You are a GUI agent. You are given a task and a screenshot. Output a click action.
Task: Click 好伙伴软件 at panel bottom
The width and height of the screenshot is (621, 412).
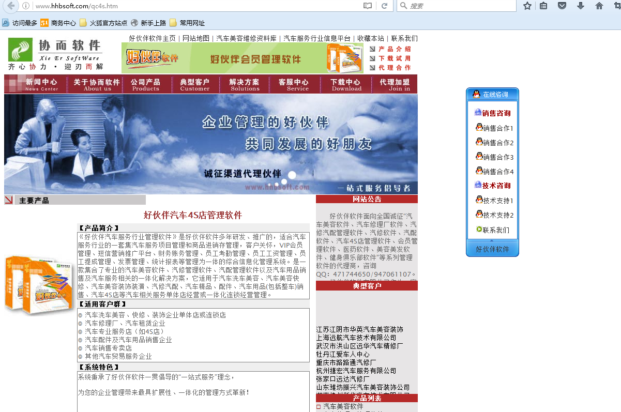[492, 249]
